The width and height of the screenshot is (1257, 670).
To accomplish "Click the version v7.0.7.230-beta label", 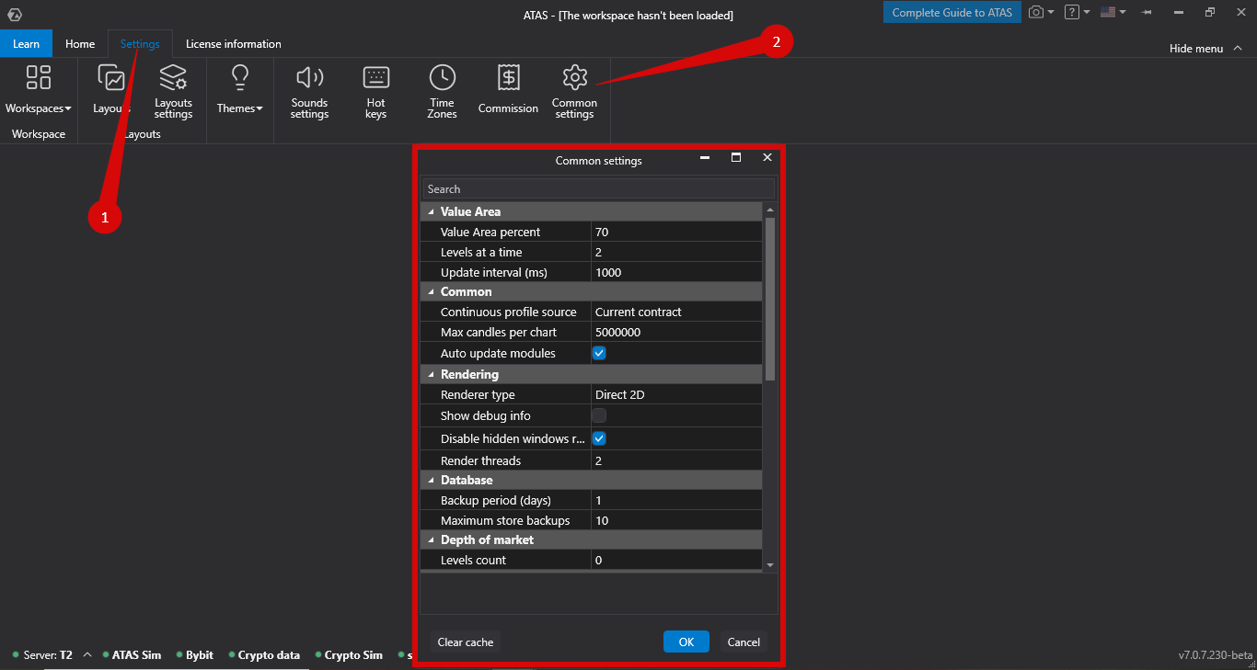I will pyautogui.click(x=1216, y=655).
